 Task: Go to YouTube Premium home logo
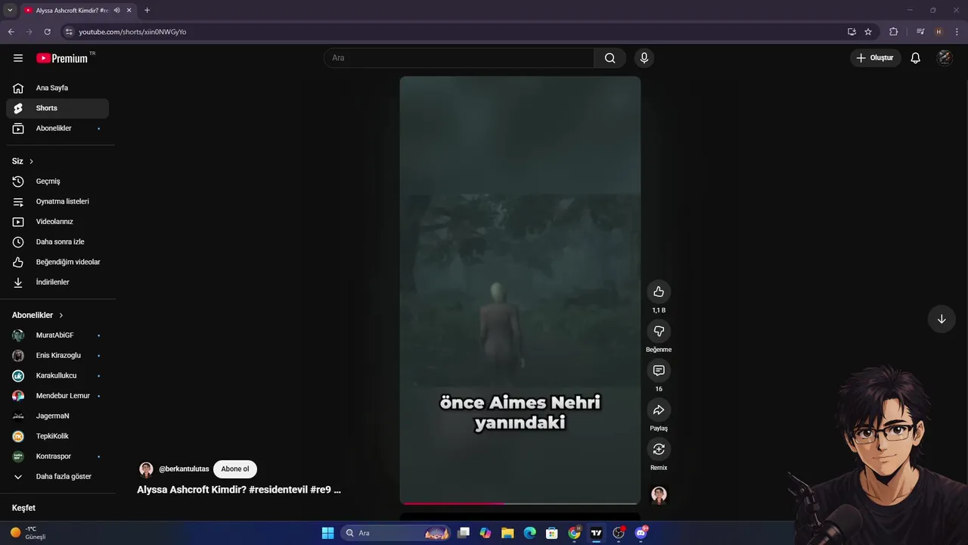63,58
